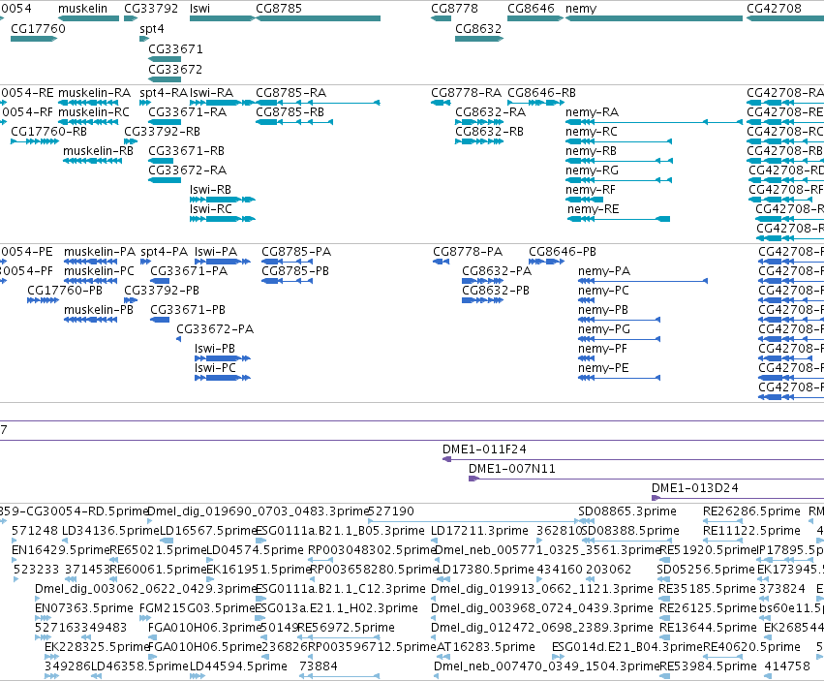Select the CG8785 gene bar
The height and width of the screenshot is (681, 824).
(x=318, y=18)
